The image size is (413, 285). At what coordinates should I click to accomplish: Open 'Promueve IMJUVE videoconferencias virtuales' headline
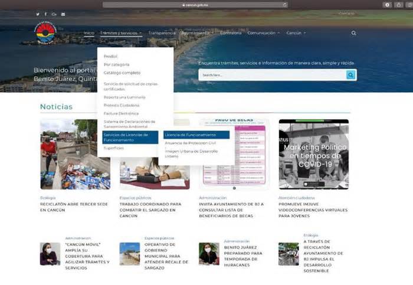tap(313, 210)
